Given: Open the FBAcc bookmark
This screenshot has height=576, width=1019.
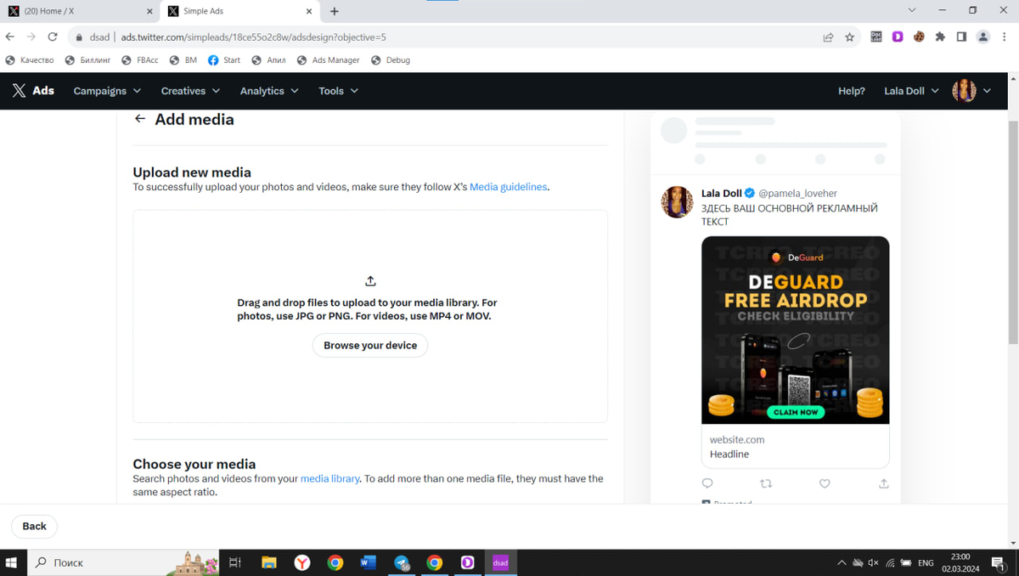Looking at the screenshot, I should click(x=140, y=60).
